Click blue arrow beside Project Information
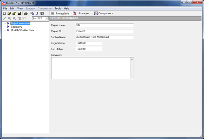The height and width of the screenshot is (139, 204). [x=8, y=23]
